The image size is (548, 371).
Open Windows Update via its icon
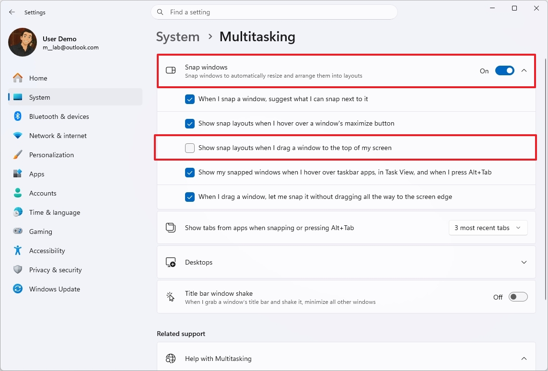(17, 289)
